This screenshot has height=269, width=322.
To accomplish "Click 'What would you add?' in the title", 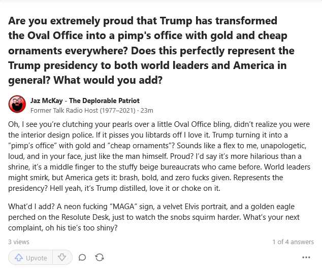I will [108, 80].
